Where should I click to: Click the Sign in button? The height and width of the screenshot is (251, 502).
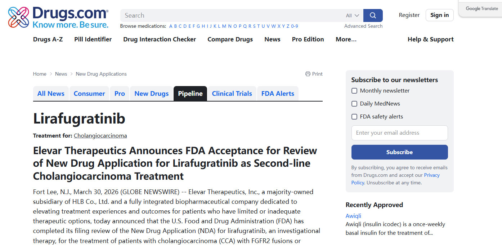tap(439, 15)
